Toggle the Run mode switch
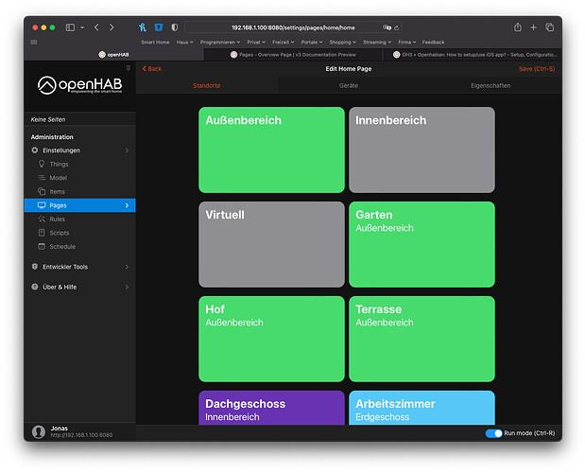Image resolution: width=585 pixels, height=473 pixels. tap(492, 433)
